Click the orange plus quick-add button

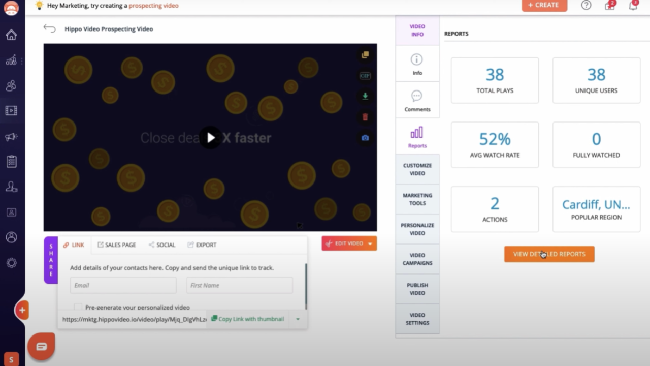(x=22, y=310)
